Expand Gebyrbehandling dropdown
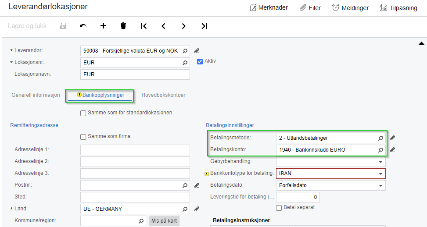427x227 pixels. tap(381, 162)
